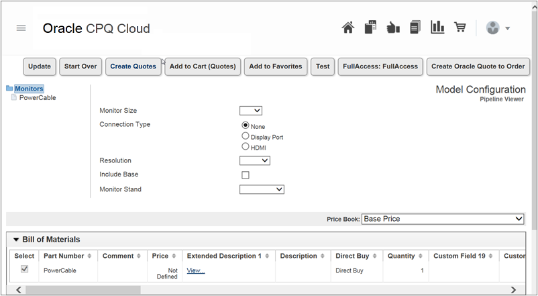The width and height of the screenshot is (538, 296).
Task: Sort by Comment column
Action: [139, 256]
